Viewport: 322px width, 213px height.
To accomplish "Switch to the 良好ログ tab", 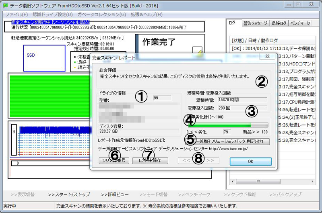I will pos(279,23).
